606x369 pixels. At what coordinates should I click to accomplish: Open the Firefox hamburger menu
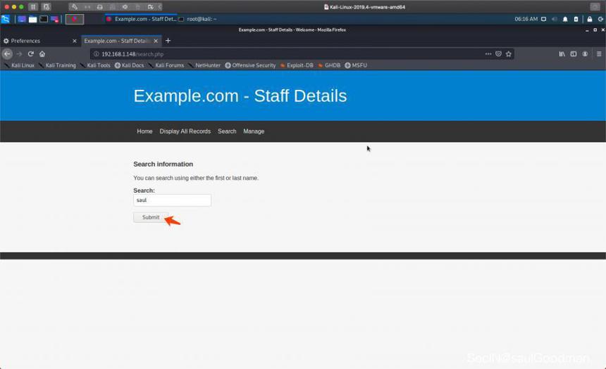(x=599, y=54)
